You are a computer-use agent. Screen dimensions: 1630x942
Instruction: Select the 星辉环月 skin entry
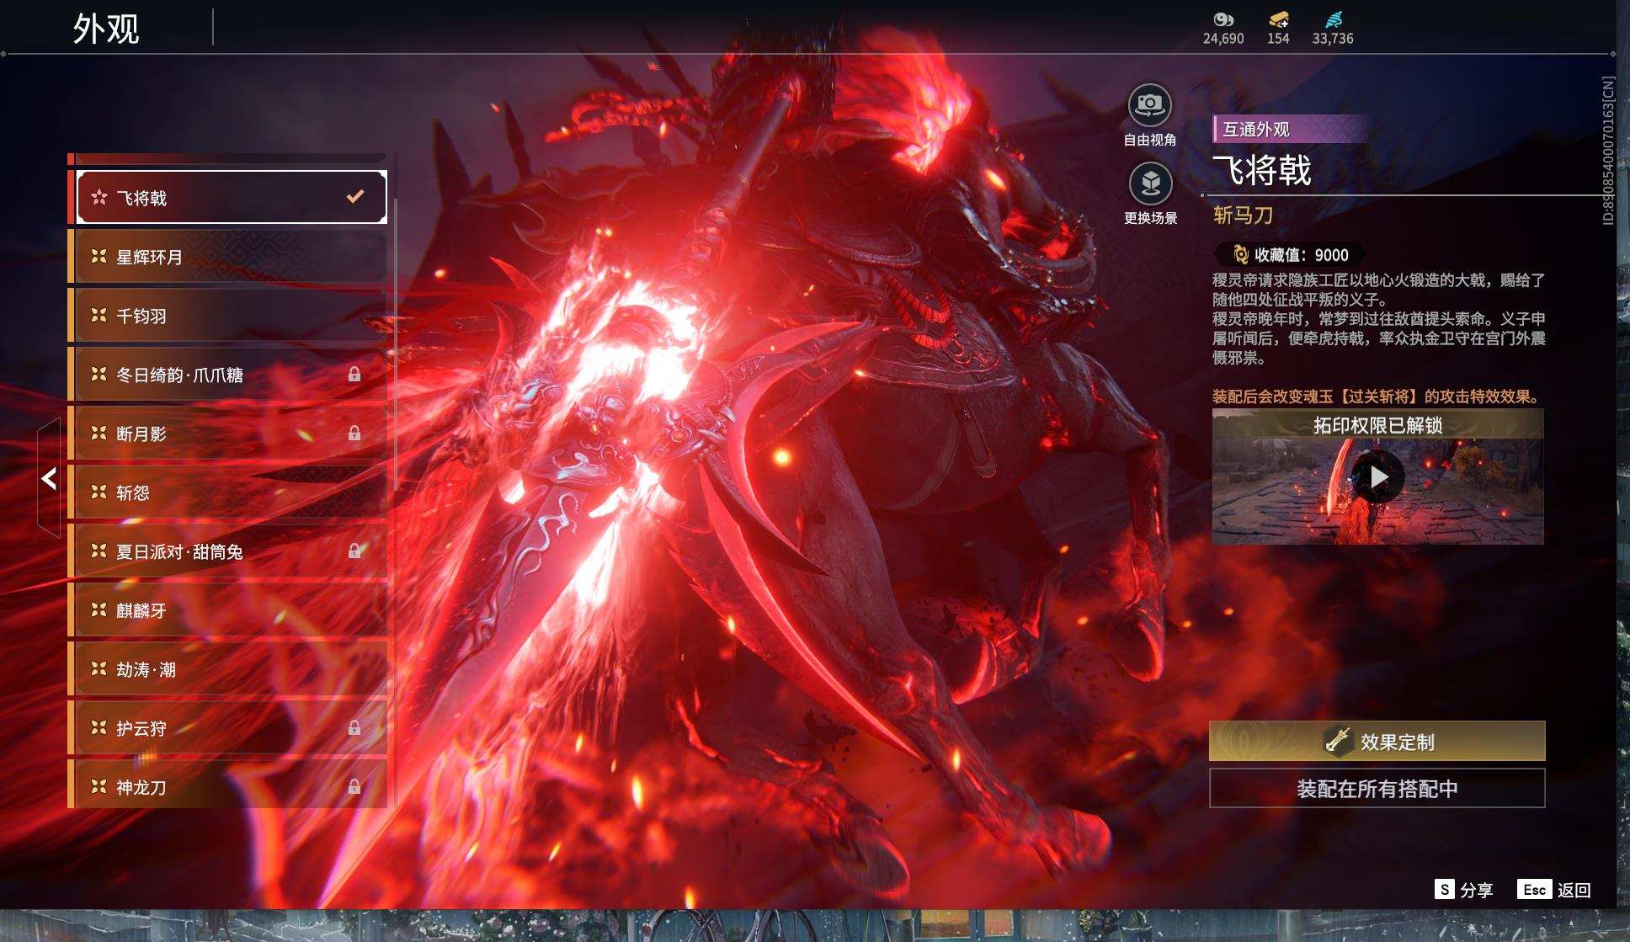(230, 257)
